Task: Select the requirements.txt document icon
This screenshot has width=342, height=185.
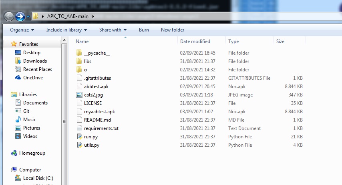Action: (79, 128)
